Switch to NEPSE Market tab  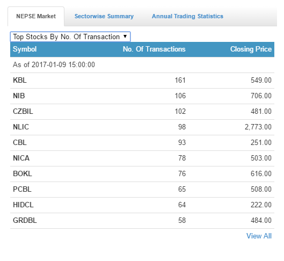[36, 16]
